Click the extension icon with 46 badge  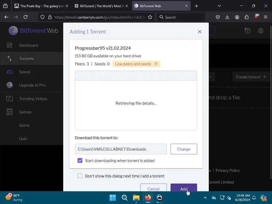point(256,17)
